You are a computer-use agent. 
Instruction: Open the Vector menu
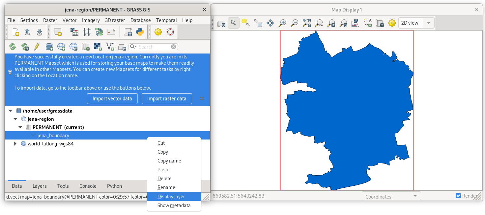[70, 20]
